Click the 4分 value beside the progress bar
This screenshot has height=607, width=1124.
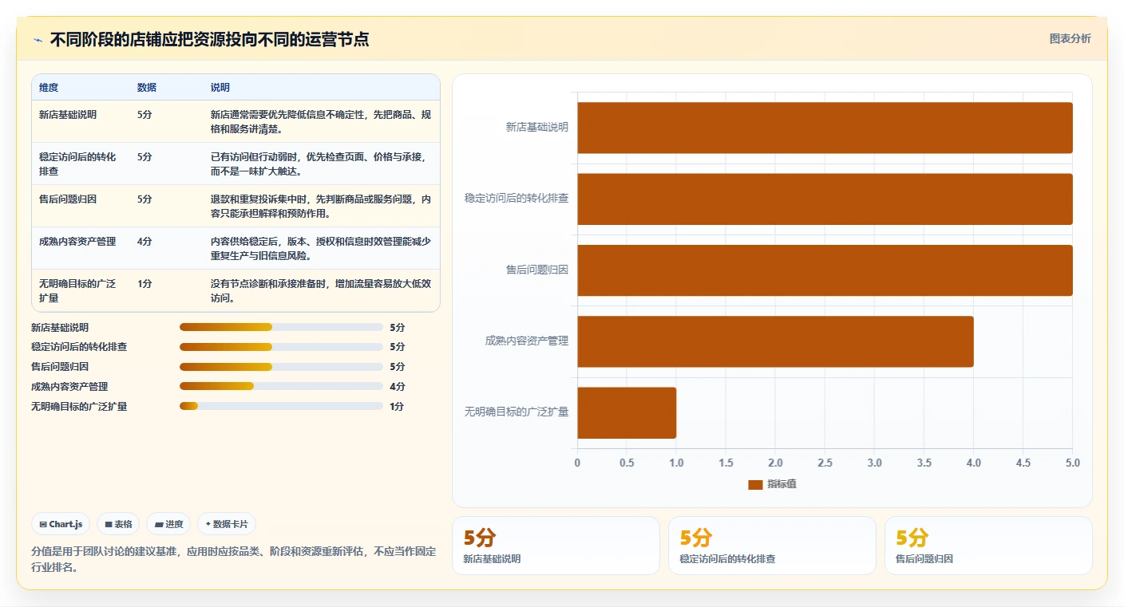tap(398, 387)
